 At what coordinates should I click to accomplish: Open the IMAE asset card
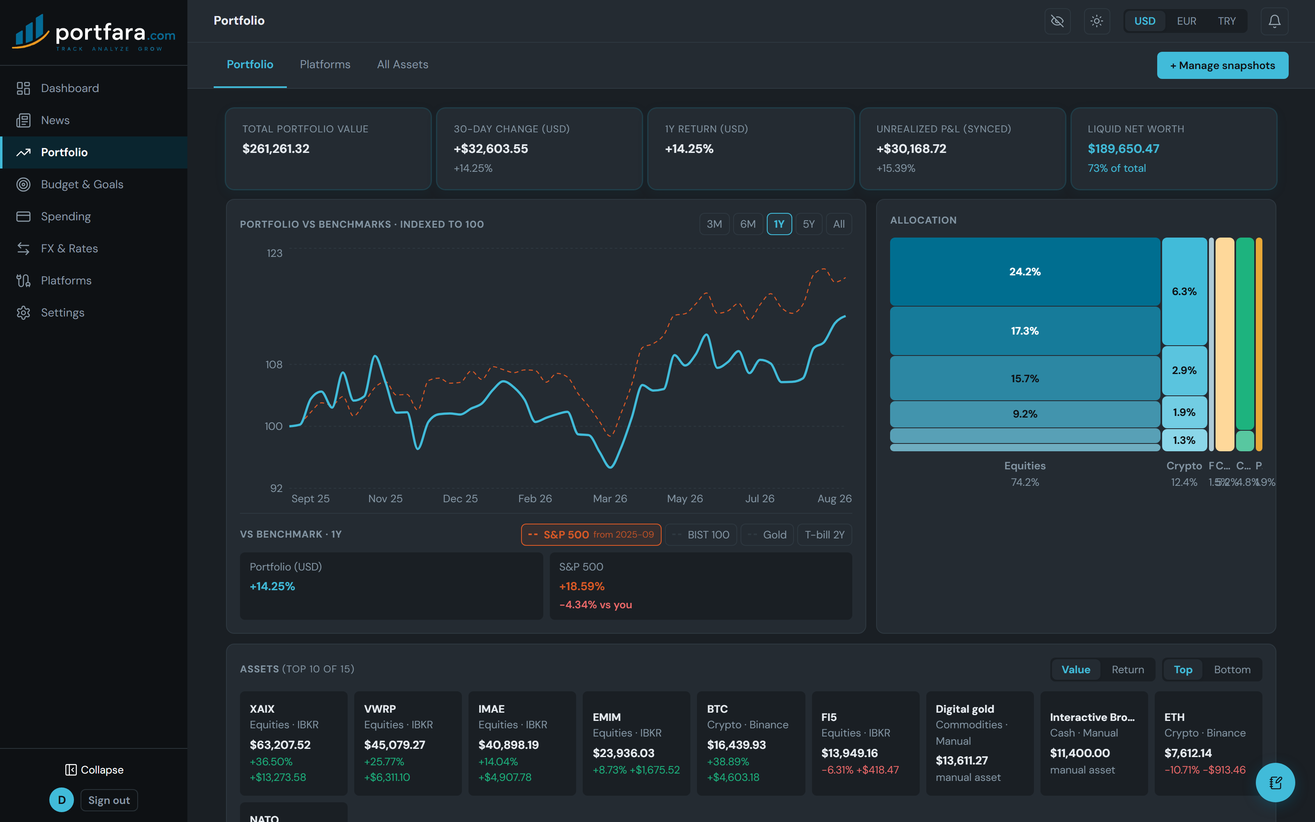pos(521,743)
